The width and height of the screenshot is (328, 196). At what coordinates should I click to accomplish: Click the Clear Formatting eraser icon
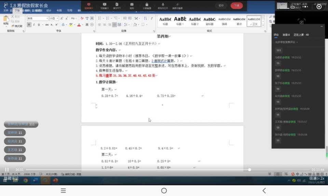click(82, 18)
